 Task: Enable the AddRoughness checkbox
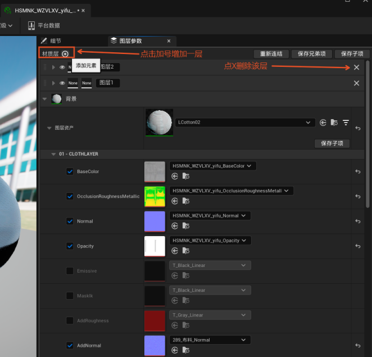70,320
